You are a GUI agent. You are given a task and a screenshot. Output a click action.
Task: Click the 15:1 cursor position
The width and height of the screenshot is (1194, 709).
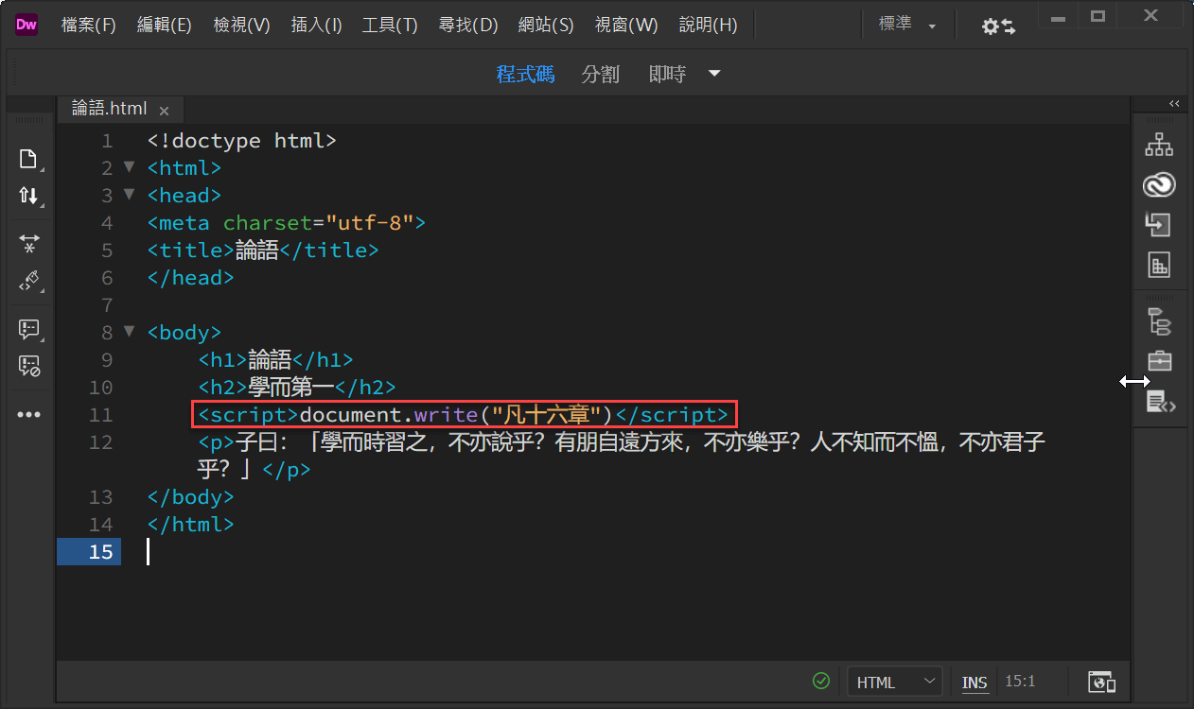[x=1020, y=681]
